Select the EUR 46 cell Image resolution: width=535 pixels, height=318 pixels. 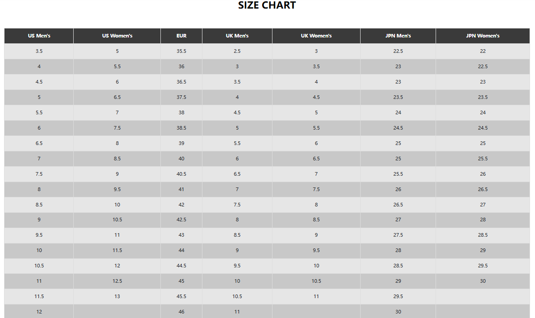pos(181,312)
